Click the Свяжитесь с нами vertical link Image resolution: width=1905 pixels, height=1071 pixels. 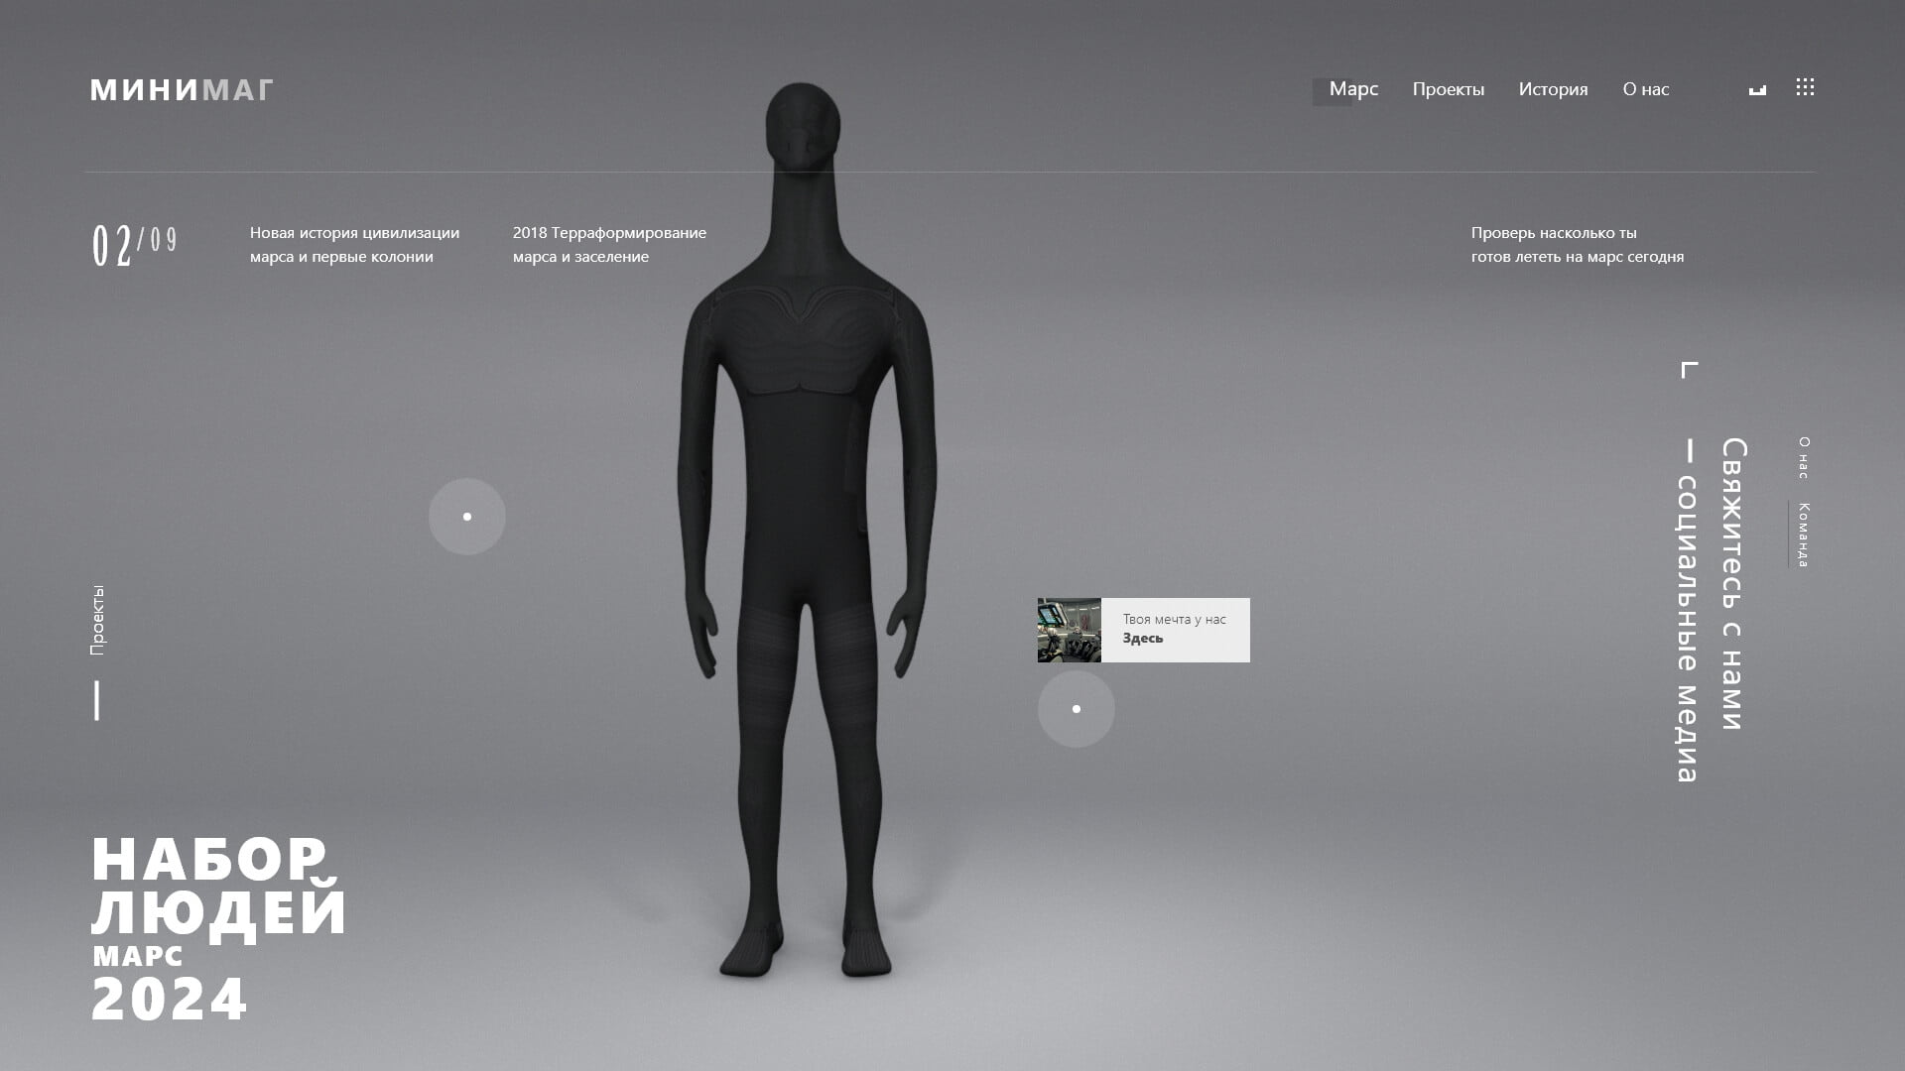coord(1732,583)
